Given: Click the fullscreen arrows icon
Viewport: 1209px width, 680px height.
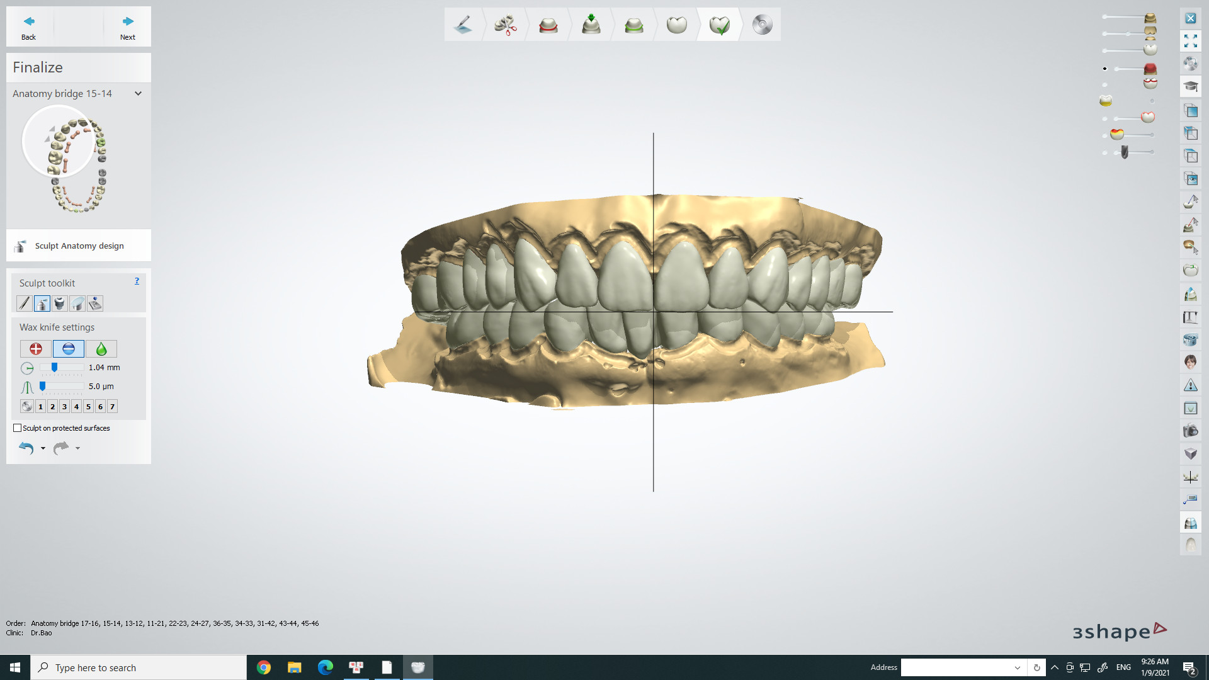Looking at the screenshot, I should 1190,42.
